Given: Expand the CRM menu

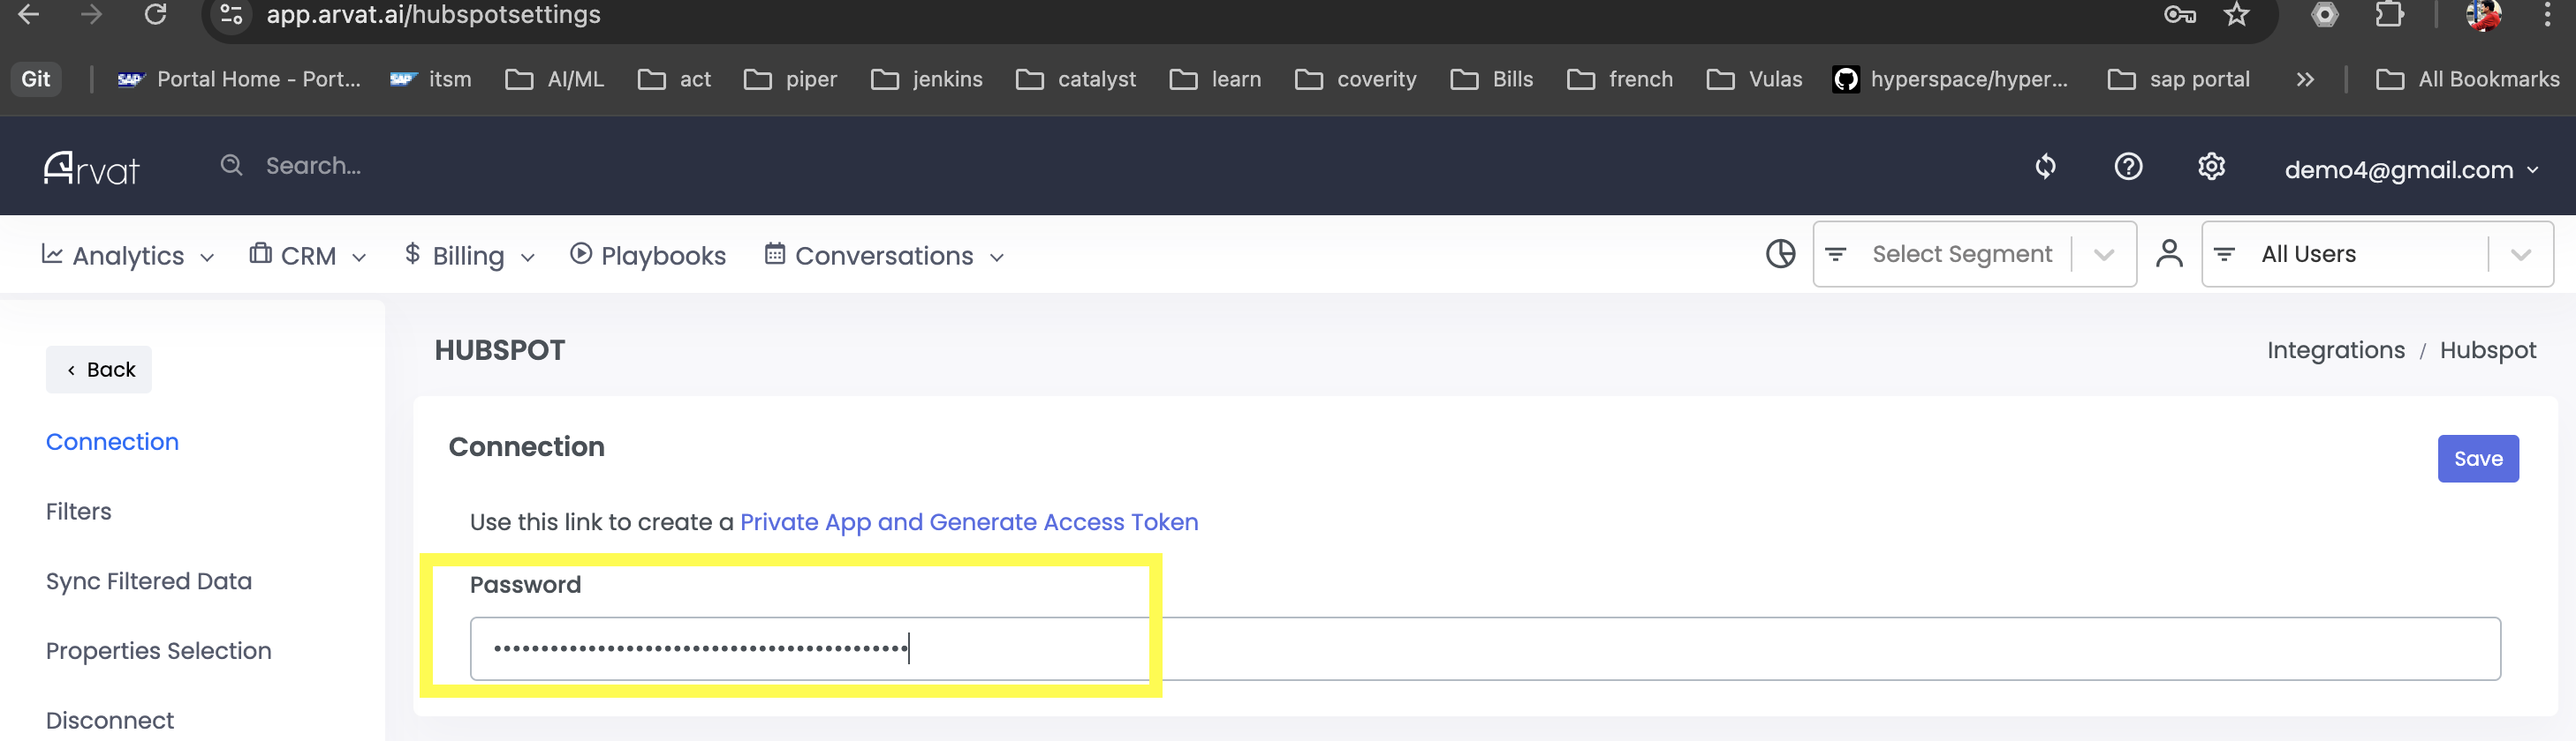Looking at the screenshot, I should pyautogui.click(x=308, y=256).
